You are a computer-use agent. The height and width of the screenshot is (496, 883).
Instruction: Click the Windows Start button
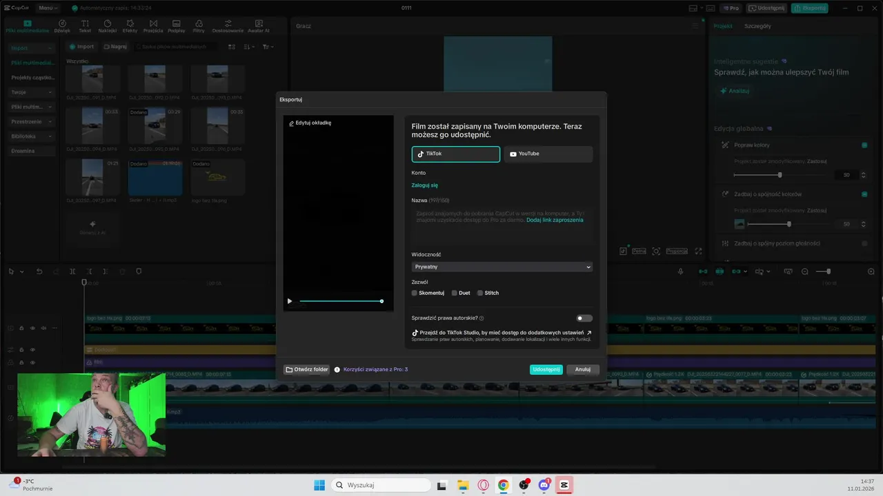319,485
